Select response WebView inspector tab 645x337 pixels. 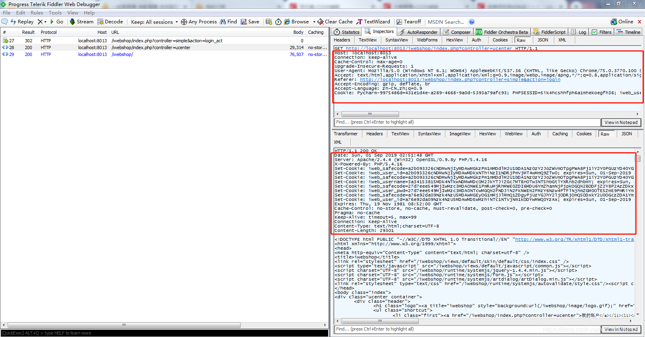(514, 134)
